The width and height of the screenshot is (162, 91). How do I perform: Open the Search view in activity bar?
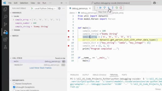click(5, 17)
